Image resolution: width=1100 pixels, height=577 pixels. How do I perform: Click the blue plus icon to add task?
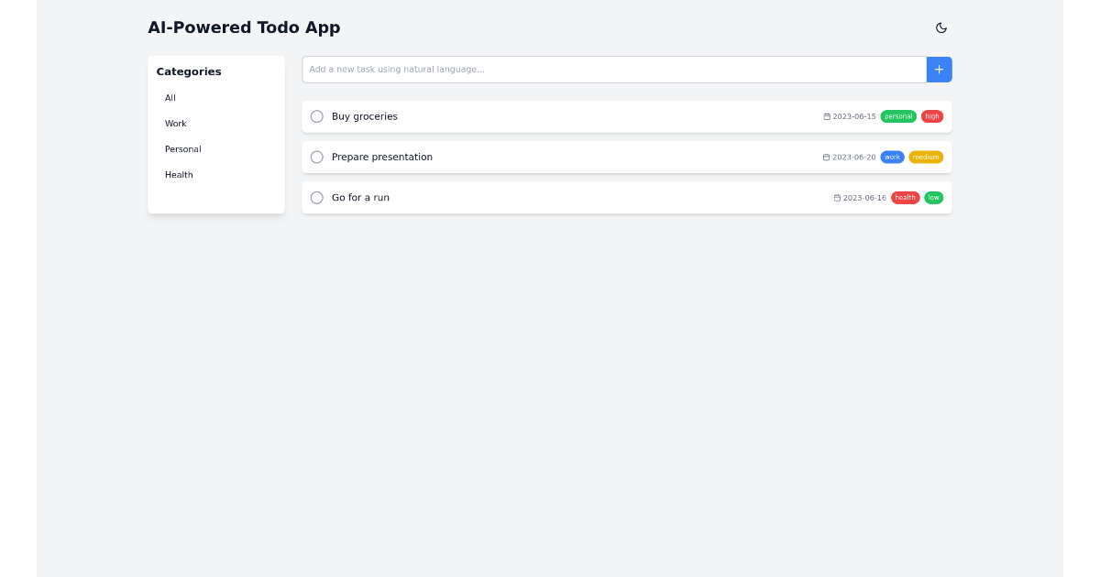point(939,69)
